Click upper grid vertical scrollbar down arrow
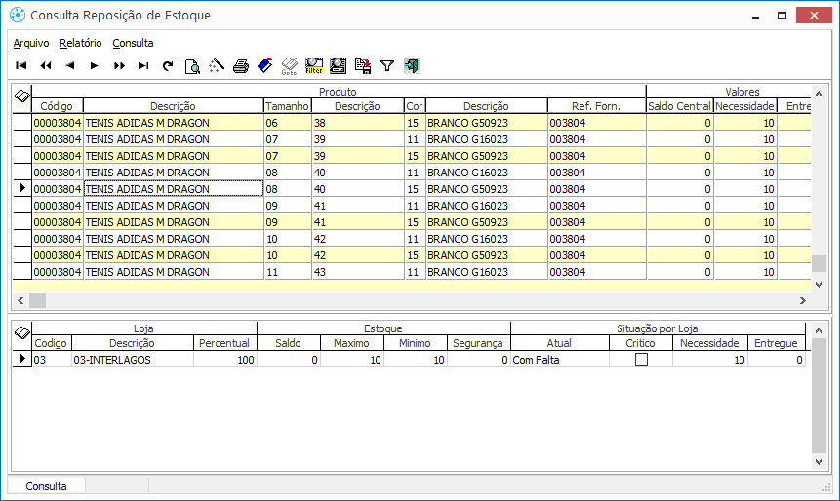 tap(819, 285)
